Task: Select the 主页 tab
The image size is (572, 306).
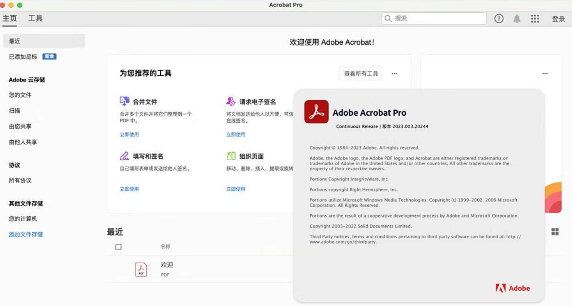Action: click(10, 18)
